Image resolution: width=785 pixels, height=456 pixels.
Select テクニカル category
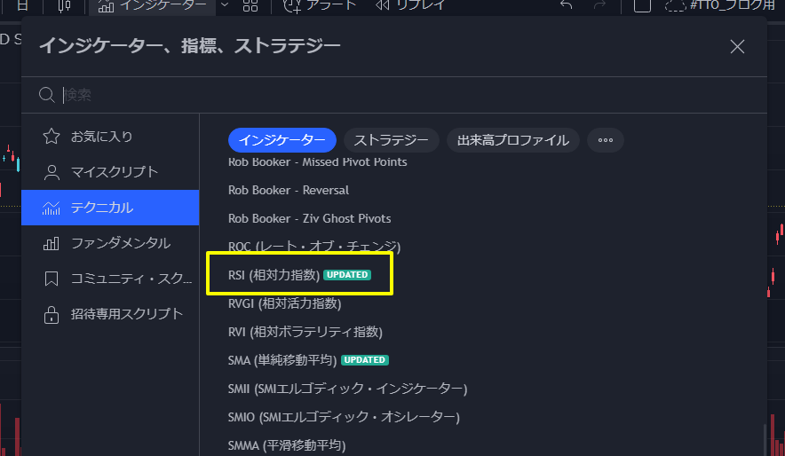[x=110, y=208]
